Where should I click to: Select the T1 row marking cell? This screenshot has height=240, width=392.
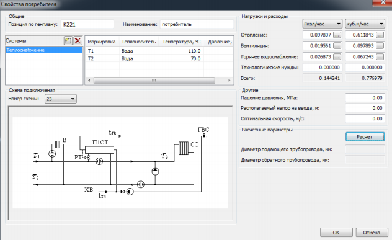(x=102, y=51)
